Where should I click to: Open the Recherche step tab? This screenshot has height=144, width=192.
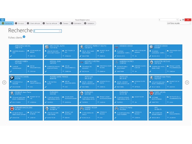click(7, 23)
